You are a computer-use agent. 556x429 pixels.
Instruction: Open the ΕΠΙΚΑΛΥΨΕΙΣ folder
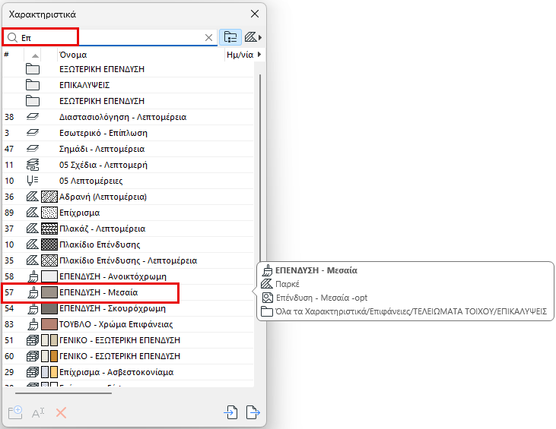click(x=128, y=85)
